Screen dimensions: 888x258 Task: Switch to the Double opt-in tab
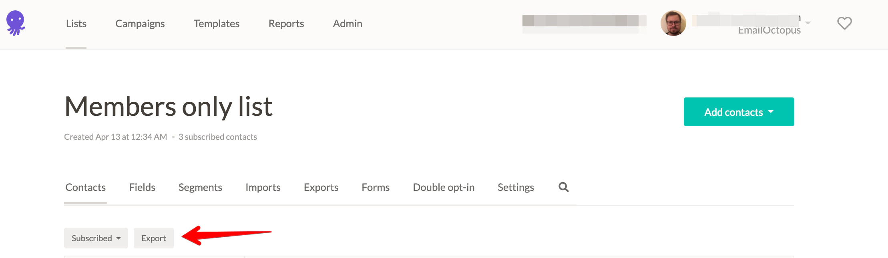[444, 187]
